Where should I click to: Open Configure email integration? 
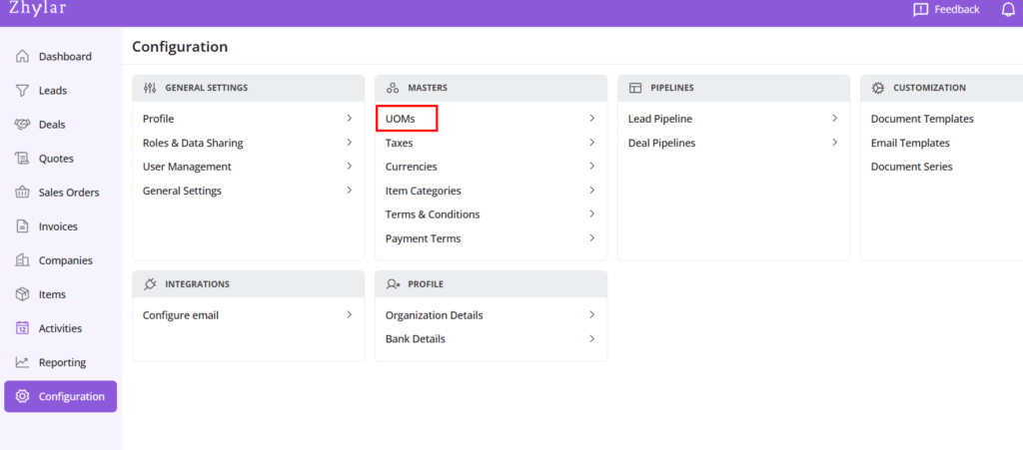point(181,315)
